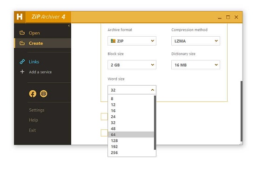Close the ZIP Archiver window
256x172 pixels.
(x=236, y=17)
